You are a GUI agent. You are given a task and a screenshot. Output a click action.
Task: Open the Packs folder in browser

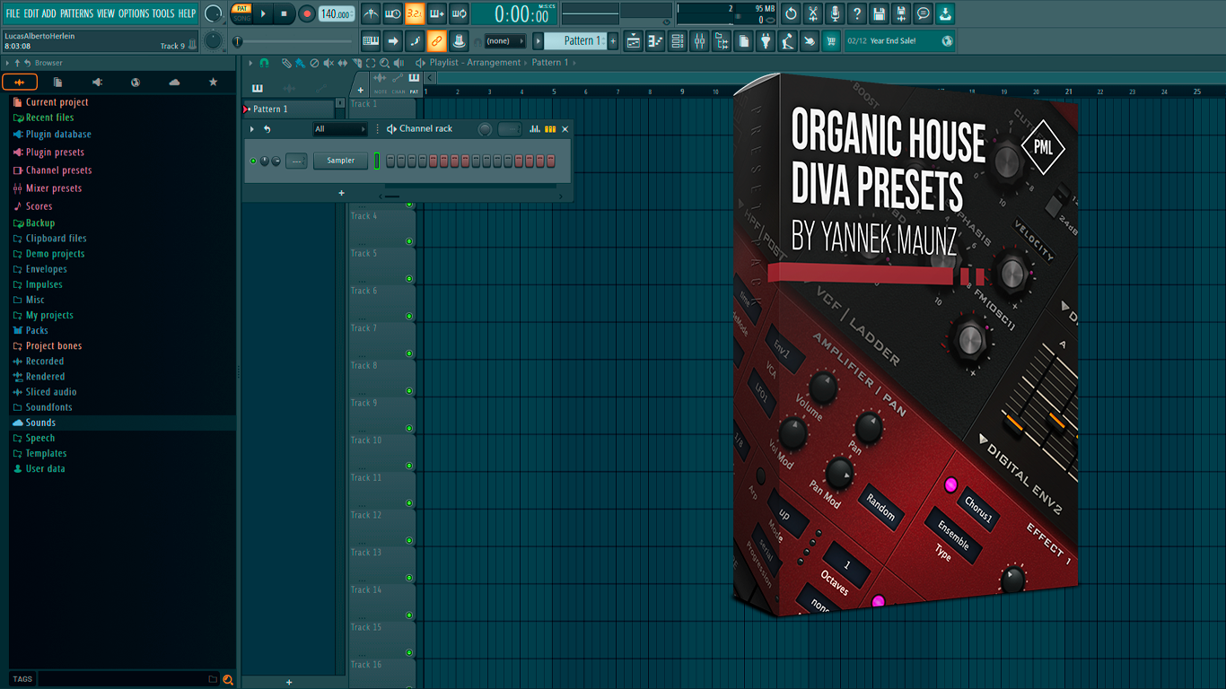tap(37, 330)
